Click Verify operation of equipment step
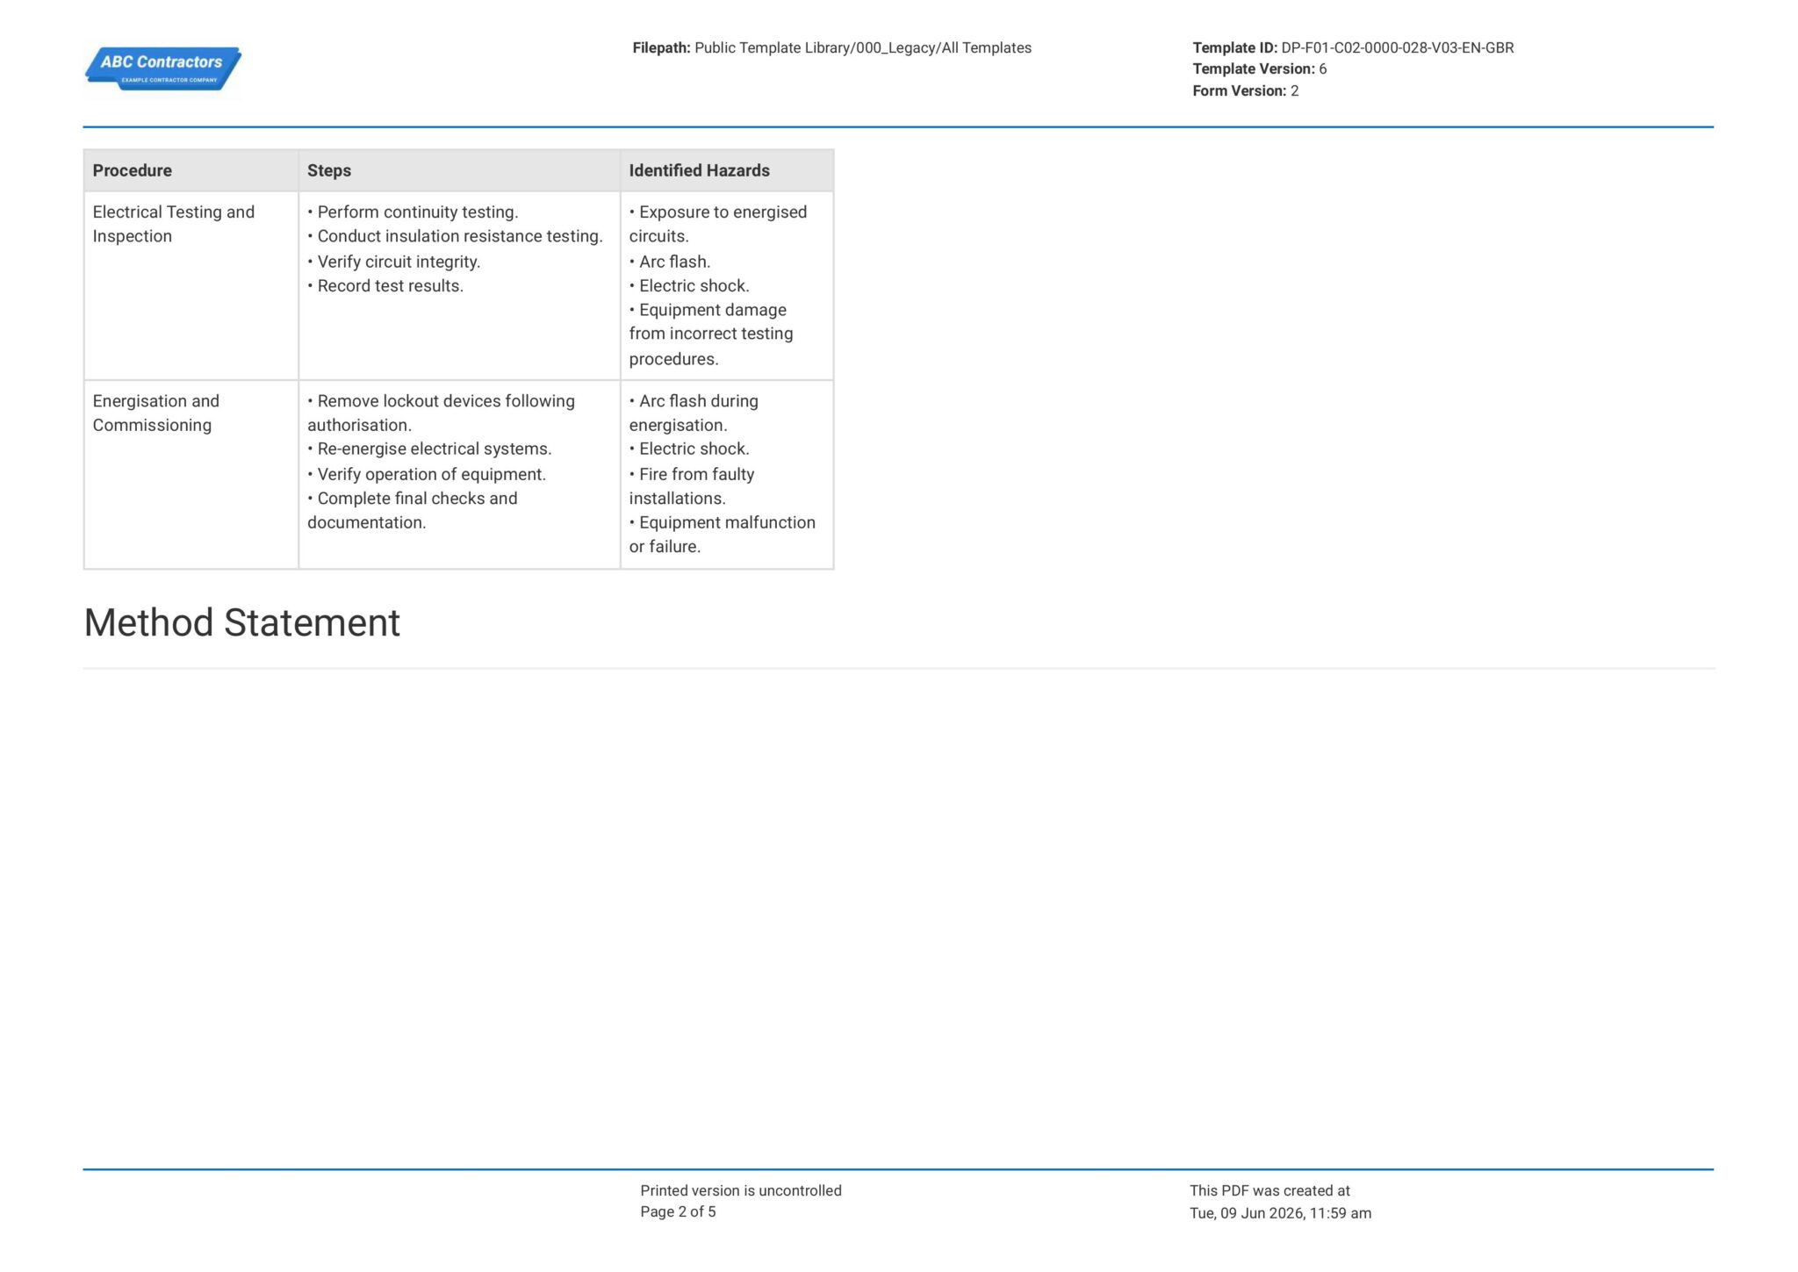 click(x=427, y=475)
